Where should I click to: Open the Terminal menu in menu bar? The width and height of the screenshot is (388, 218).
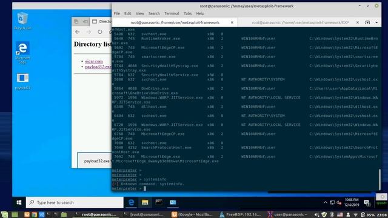point(172,13)
